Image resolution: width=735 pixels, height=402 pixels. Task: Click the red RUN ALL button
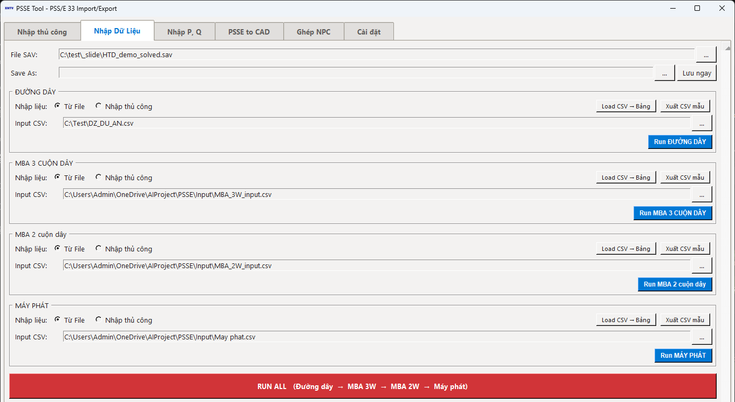tap(363, 386)
